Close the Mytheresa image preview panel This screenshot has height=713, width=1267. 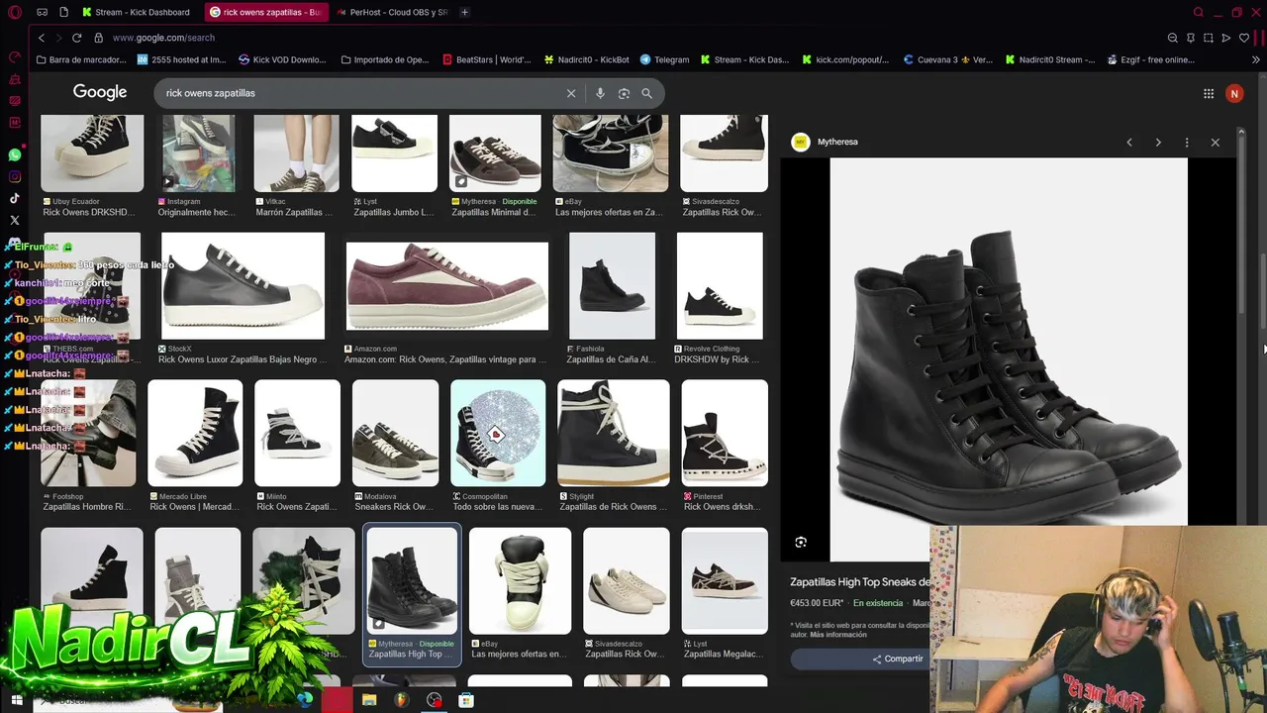(1216, 143)
